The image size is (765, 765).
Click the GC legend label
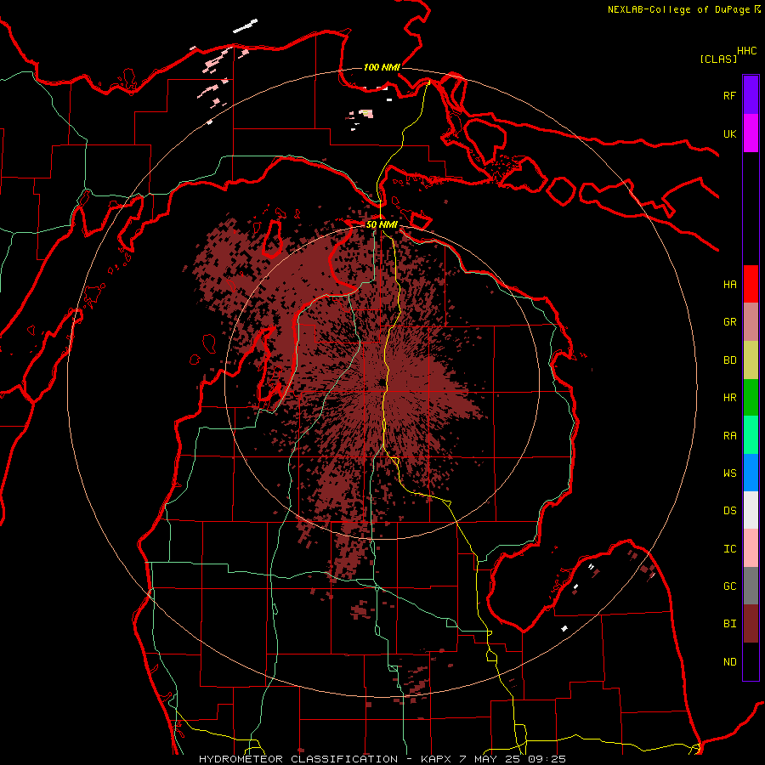click(729, 586)
